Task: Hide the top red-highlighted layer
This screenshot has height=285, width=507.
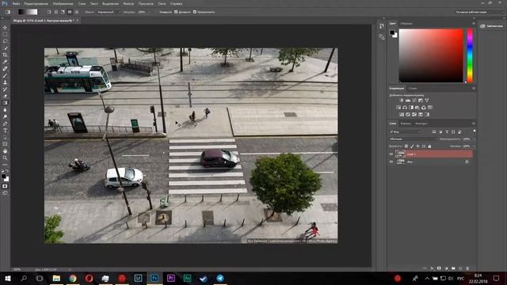Action: click(x=391, y=154)
